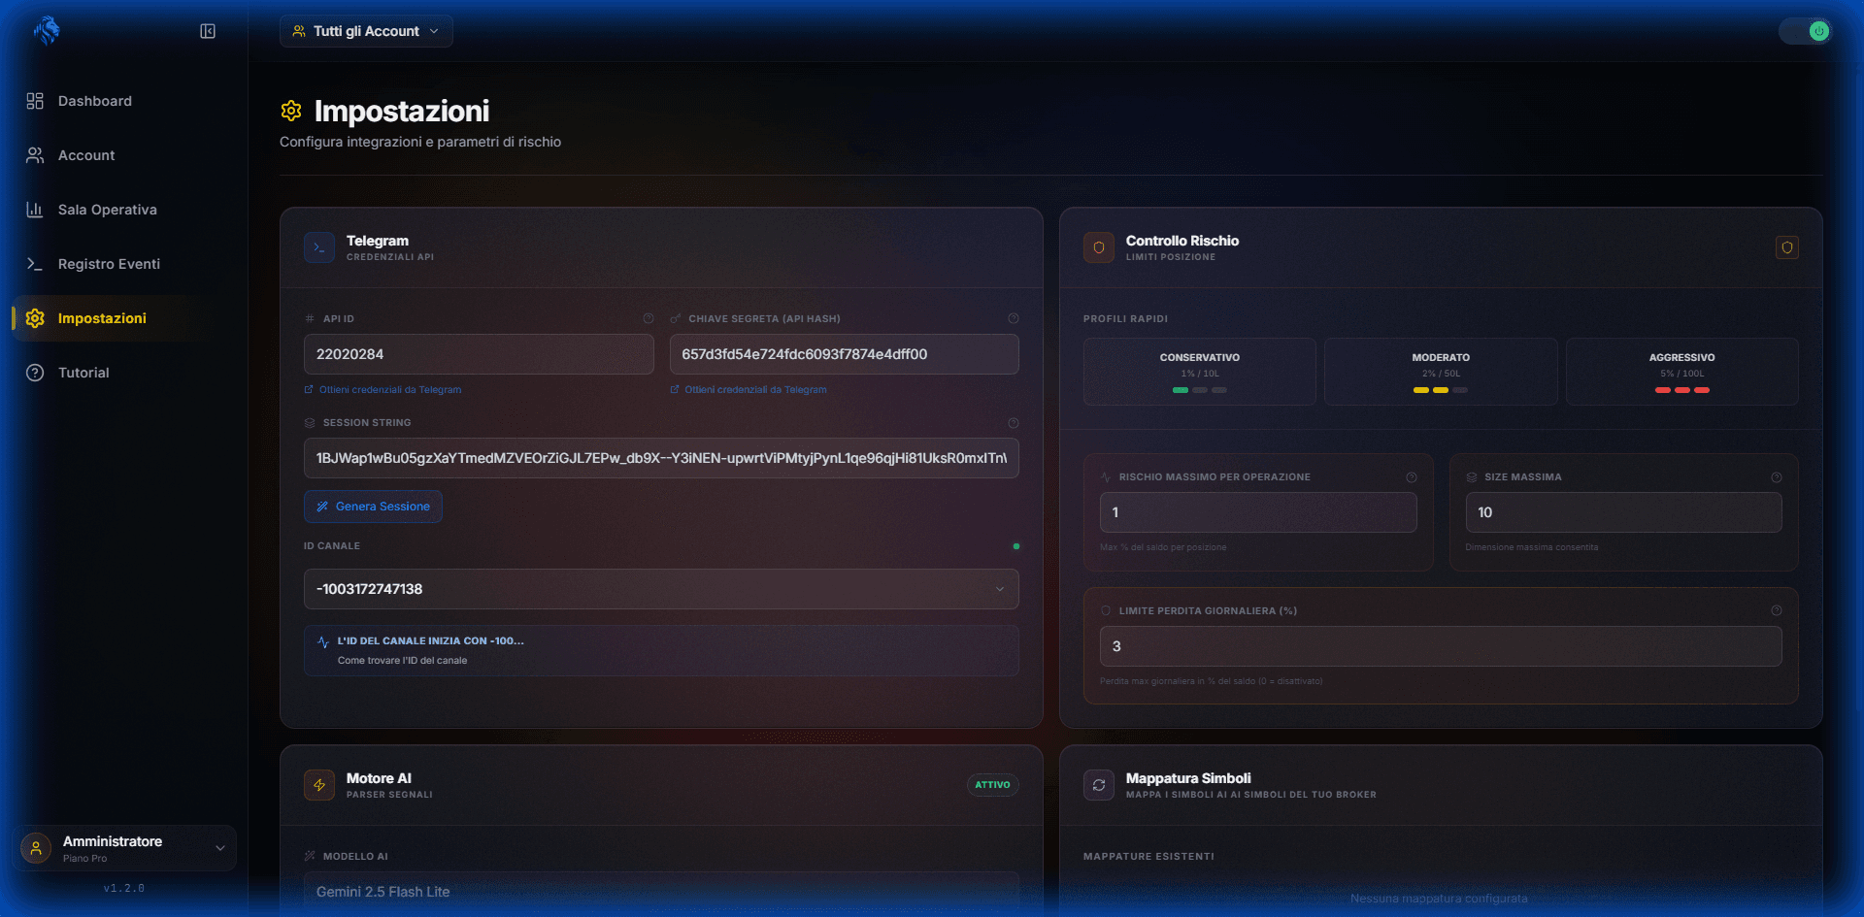
Task: Open Sala Operativa from the sidebar
Action: (107, 210)
